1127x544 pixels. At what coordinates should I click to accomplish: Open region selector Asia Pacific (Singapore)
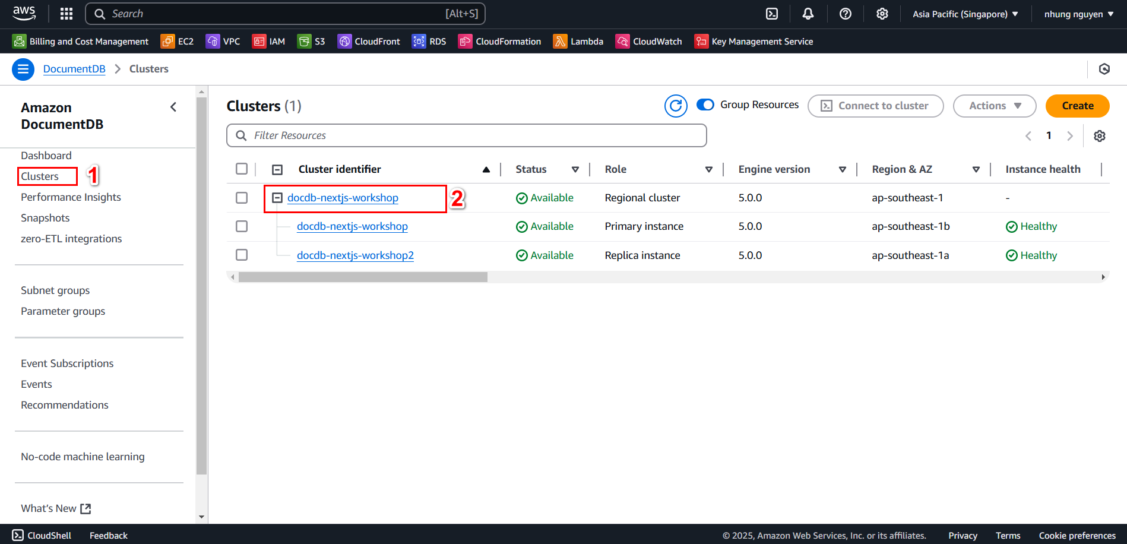(x=965, y=14)
